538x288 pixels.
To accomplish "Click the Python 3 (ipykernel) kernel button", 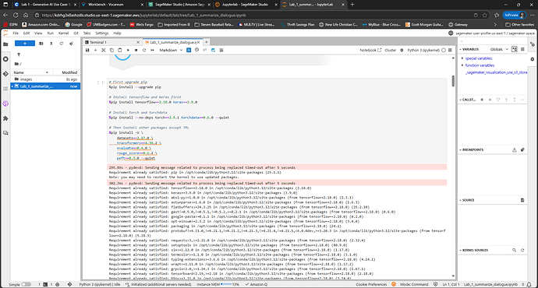I will pyautogui.click(x=423, y=50).
